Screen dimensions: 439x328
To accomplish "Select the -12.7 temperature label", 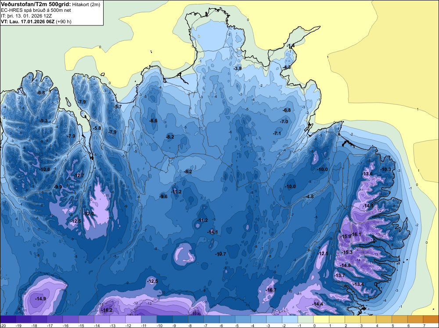I will pos(79,175).
